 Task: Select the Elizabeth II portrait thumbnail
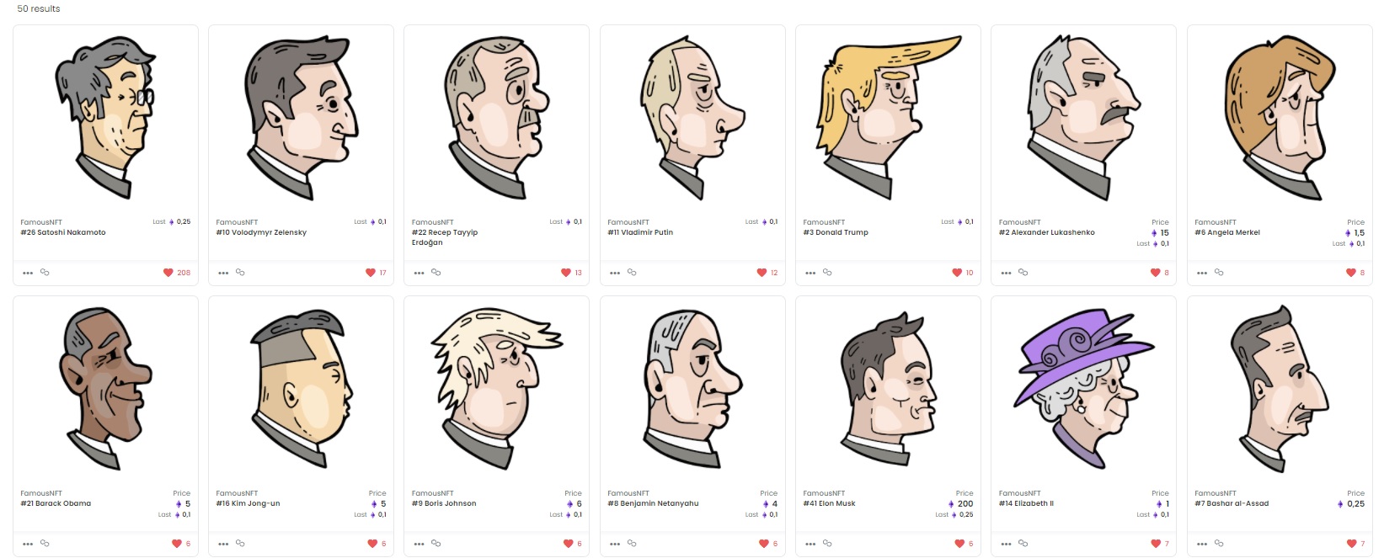(x=1083, y=387)
